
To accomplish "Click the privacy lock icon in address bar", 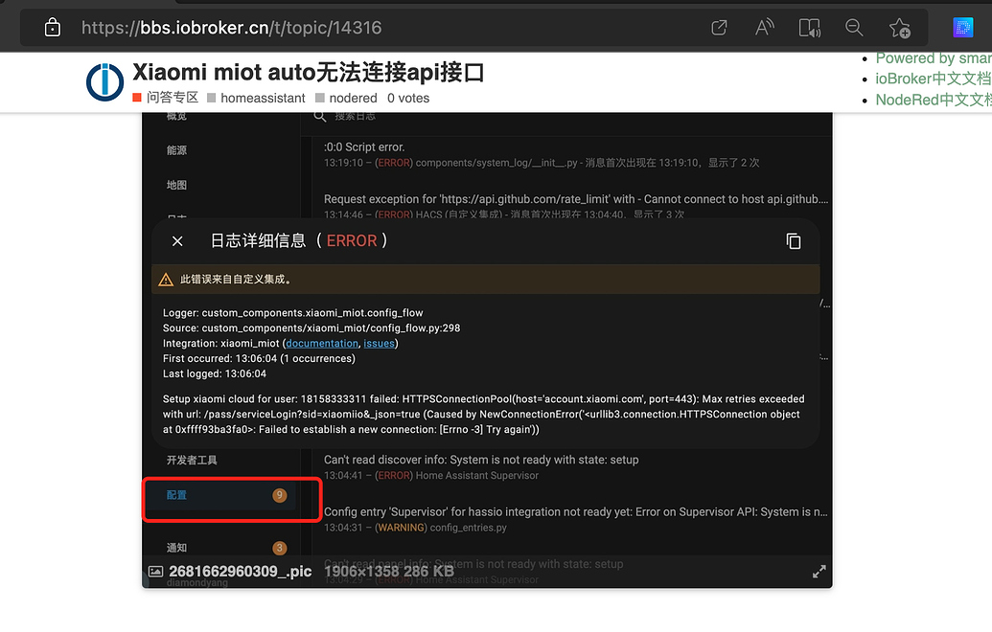I will pyautogui.click(x=52, y=28).
